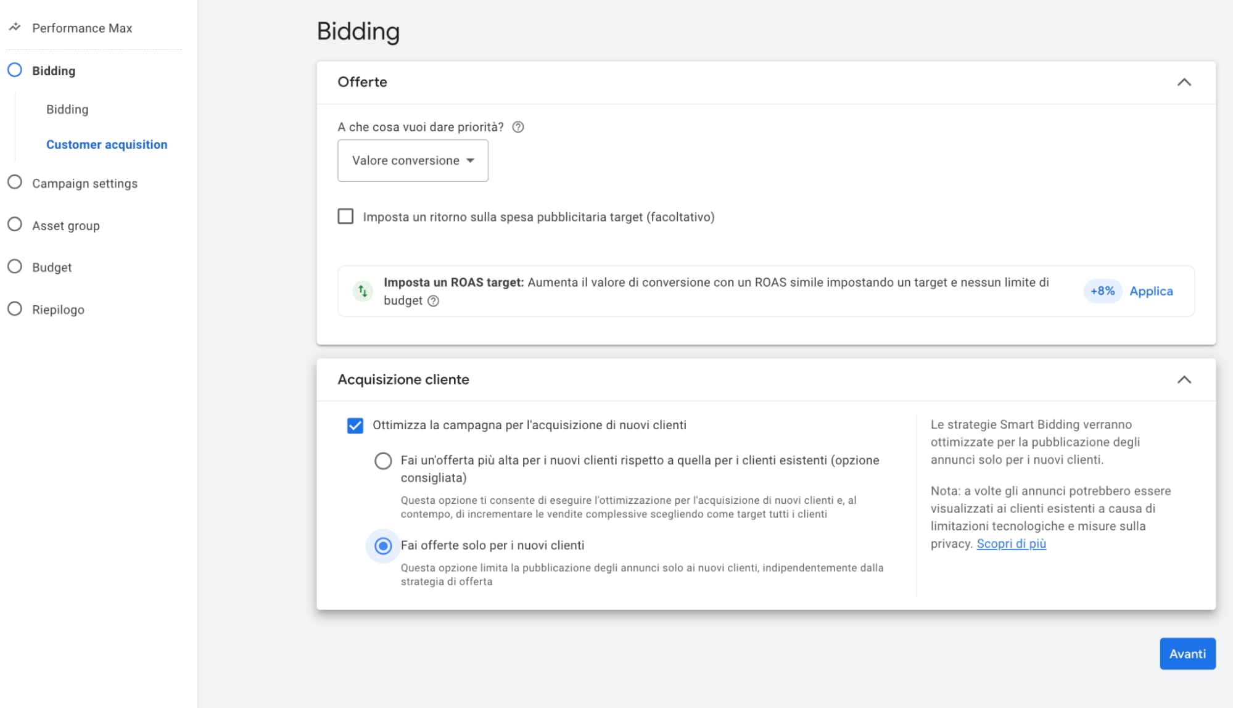1233x708 pixels.
Task: Click help icon after 'budget' text
Action: coord(434,301)
